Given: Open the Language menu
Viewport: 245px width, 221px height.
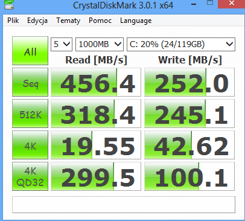Looking at the screenshot, I should 136,21.
